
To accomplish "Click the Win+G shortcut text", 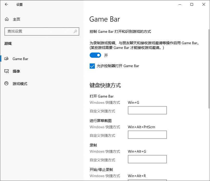I will [134, 102].
